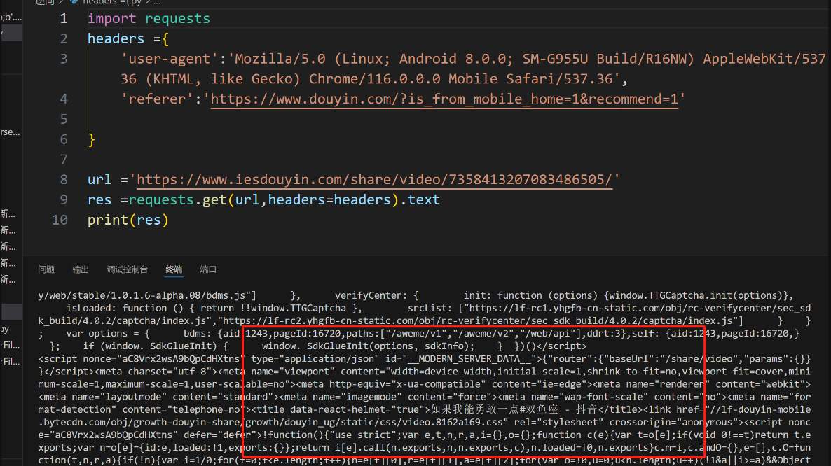Click the douyin.com referer URL link
831x466 pixels.
(444, 99)
